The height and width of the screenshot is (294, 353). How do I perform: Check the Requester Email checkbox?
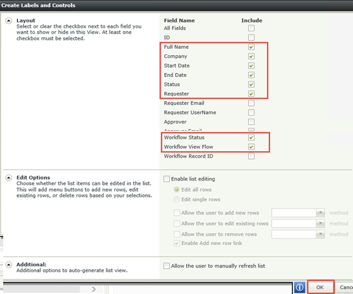251,103
